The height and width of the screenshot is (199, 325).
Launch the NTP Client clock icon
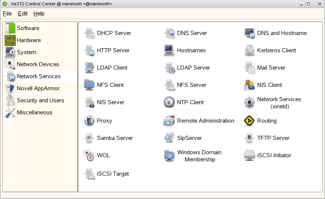169,102
